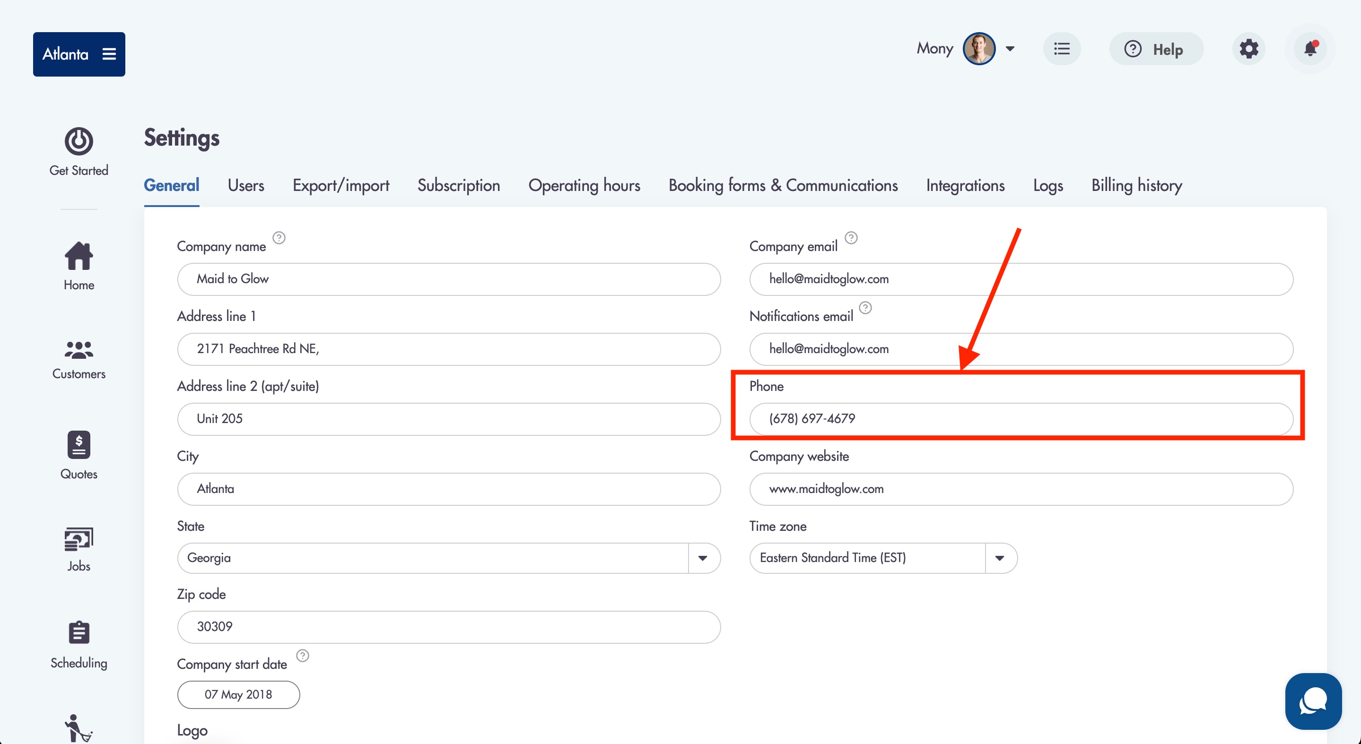Open the Company start date picker

coord(238,694)
